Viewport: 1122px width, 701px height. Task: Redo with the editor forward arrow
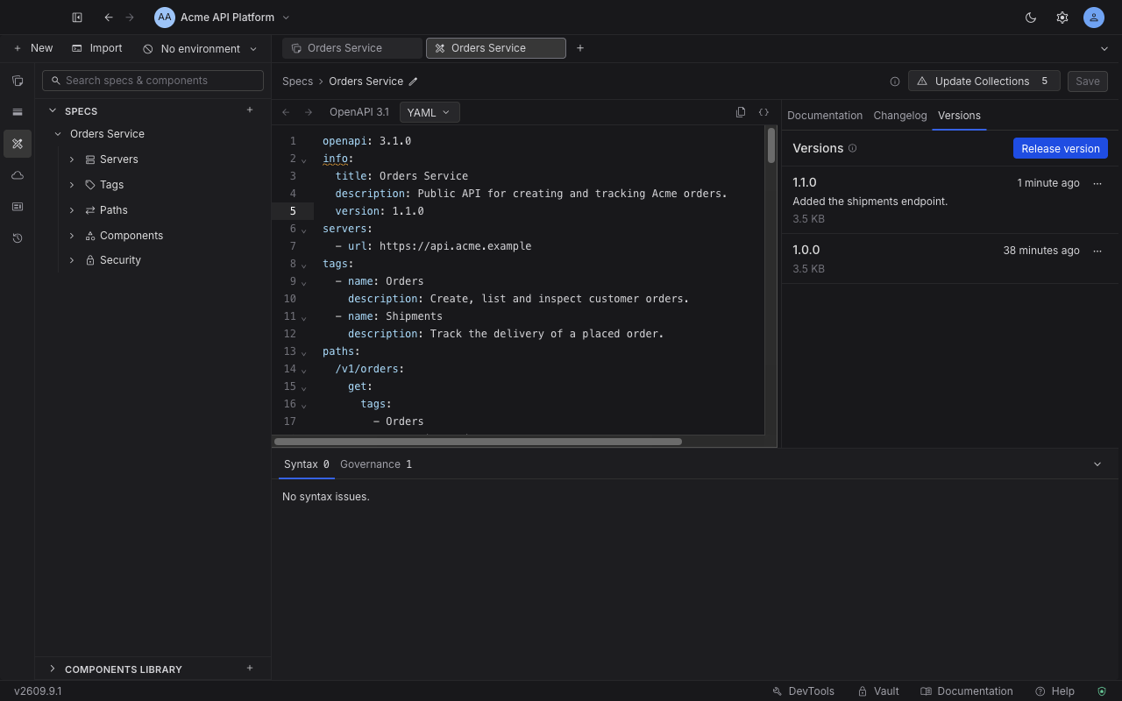click(309, 112)
